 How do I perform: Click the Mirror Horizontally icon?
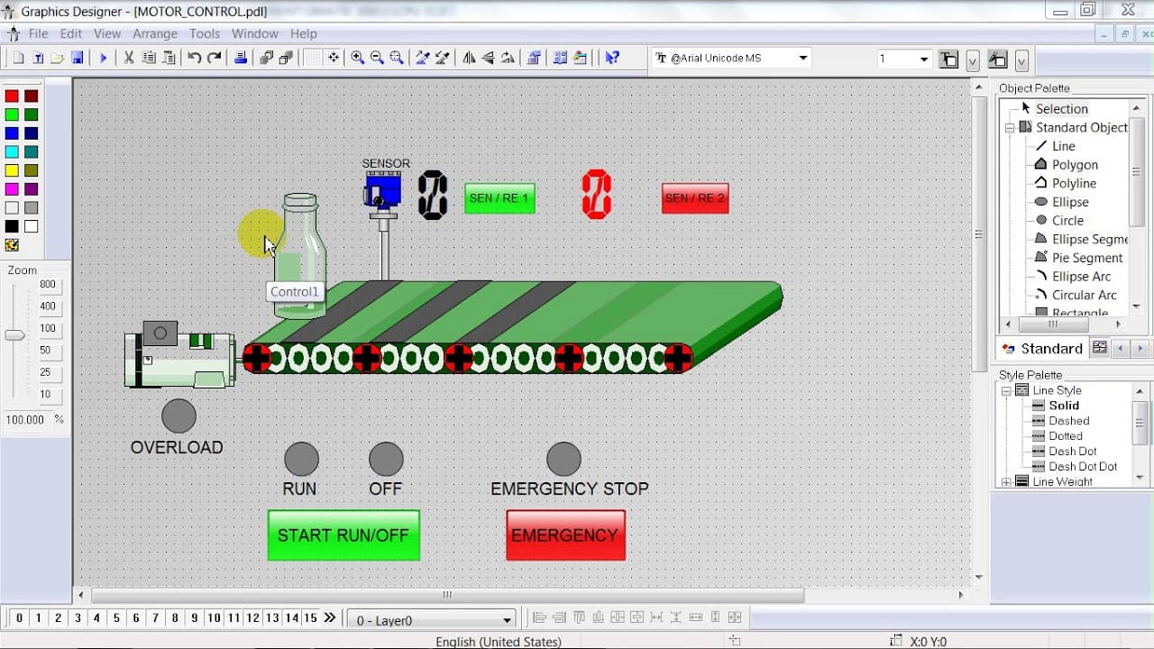468,57
